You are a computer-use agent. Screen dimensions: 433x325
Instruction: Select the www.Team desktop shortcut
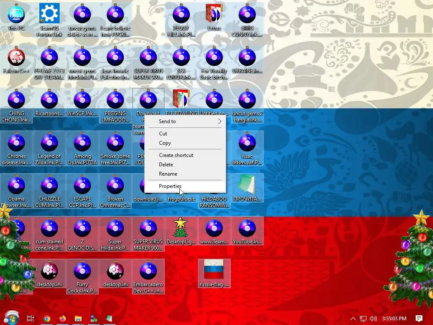click(214, 231)
